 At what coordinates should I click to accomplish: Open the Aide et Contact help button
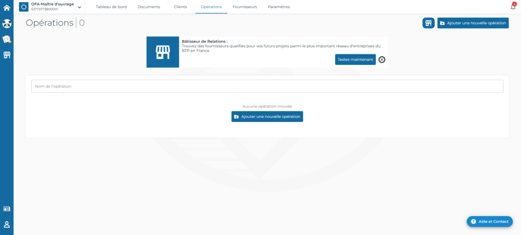coord(489,222)
